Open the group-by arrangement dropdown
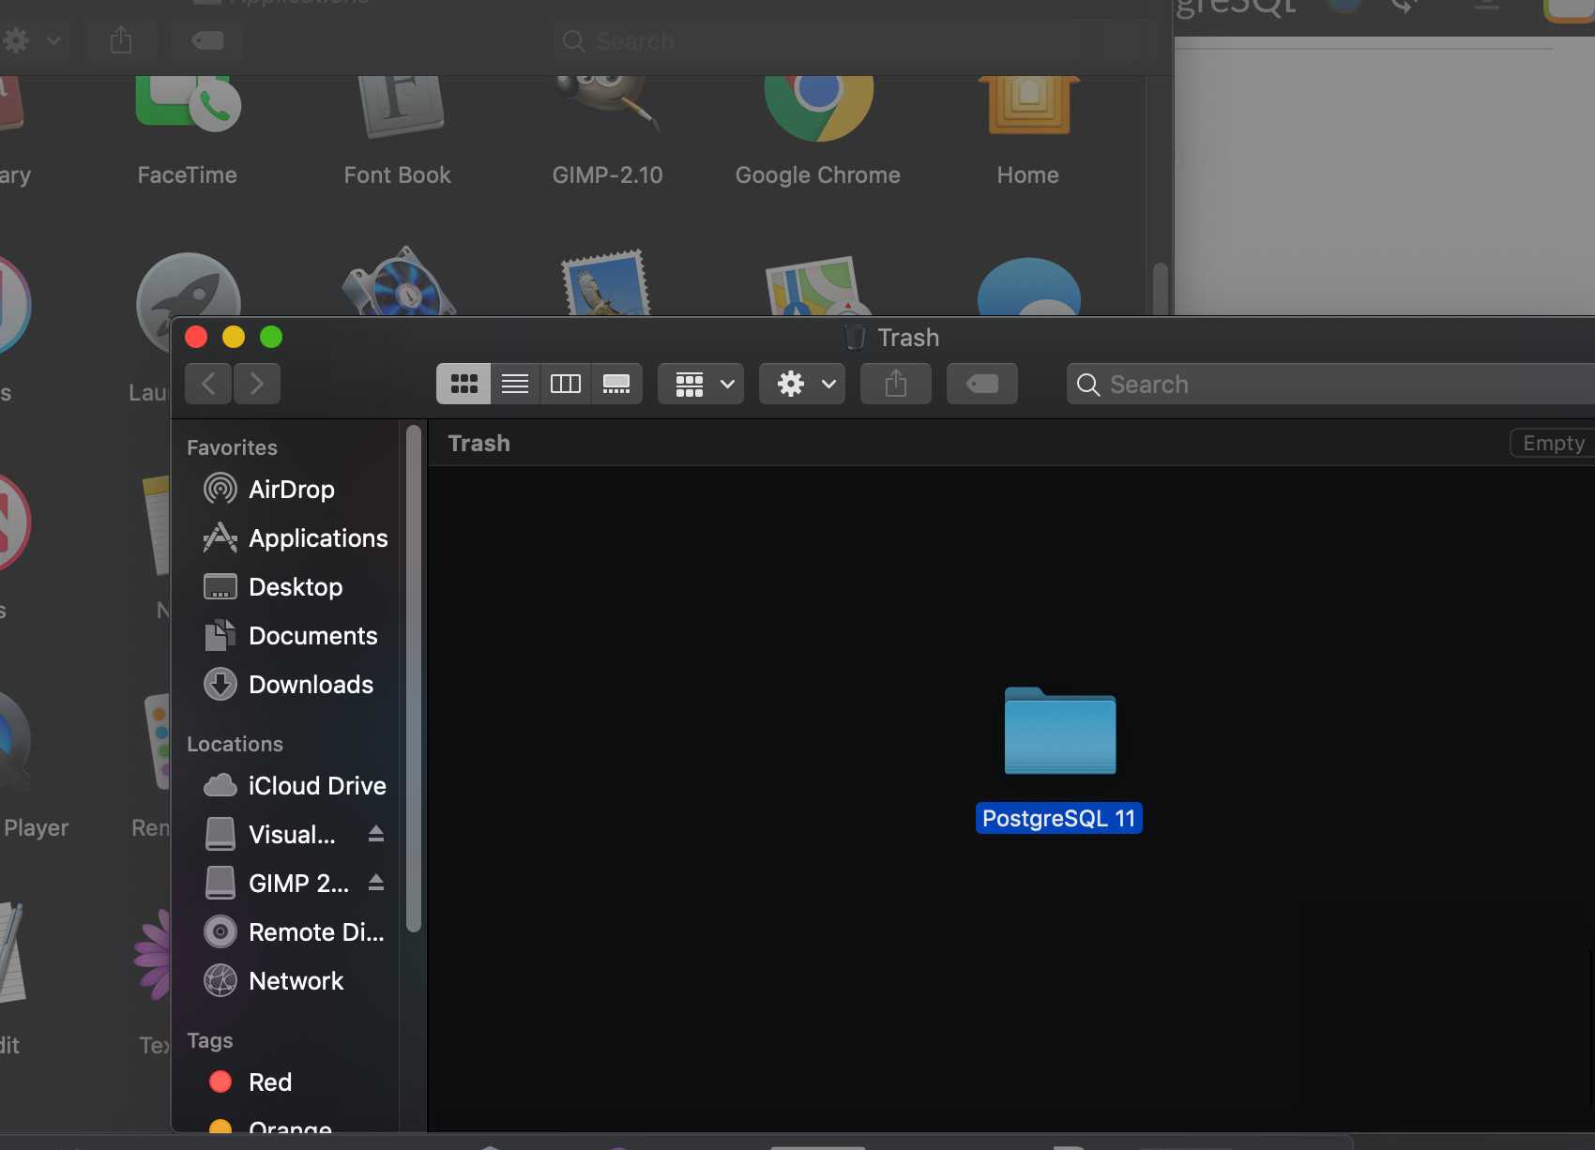Image resolution: width=1595 pixels, height=1150 pixels. 701,384
